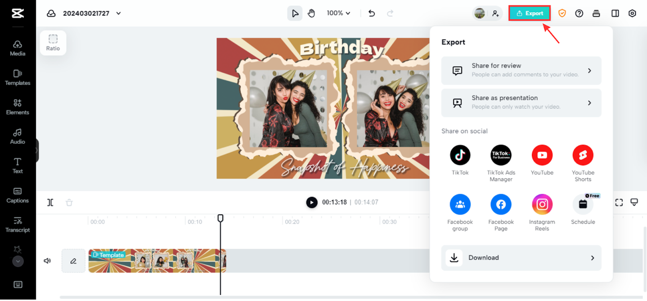Click the orange shield icon

(562, 14)
